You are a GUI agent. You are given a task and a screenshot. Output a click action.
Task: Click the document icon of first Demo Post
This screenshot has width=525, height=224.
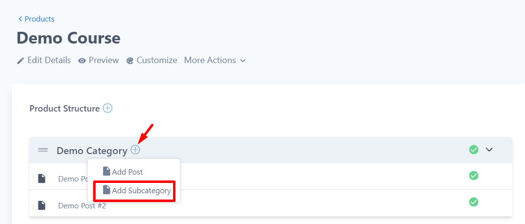click(x=42, y=179)
